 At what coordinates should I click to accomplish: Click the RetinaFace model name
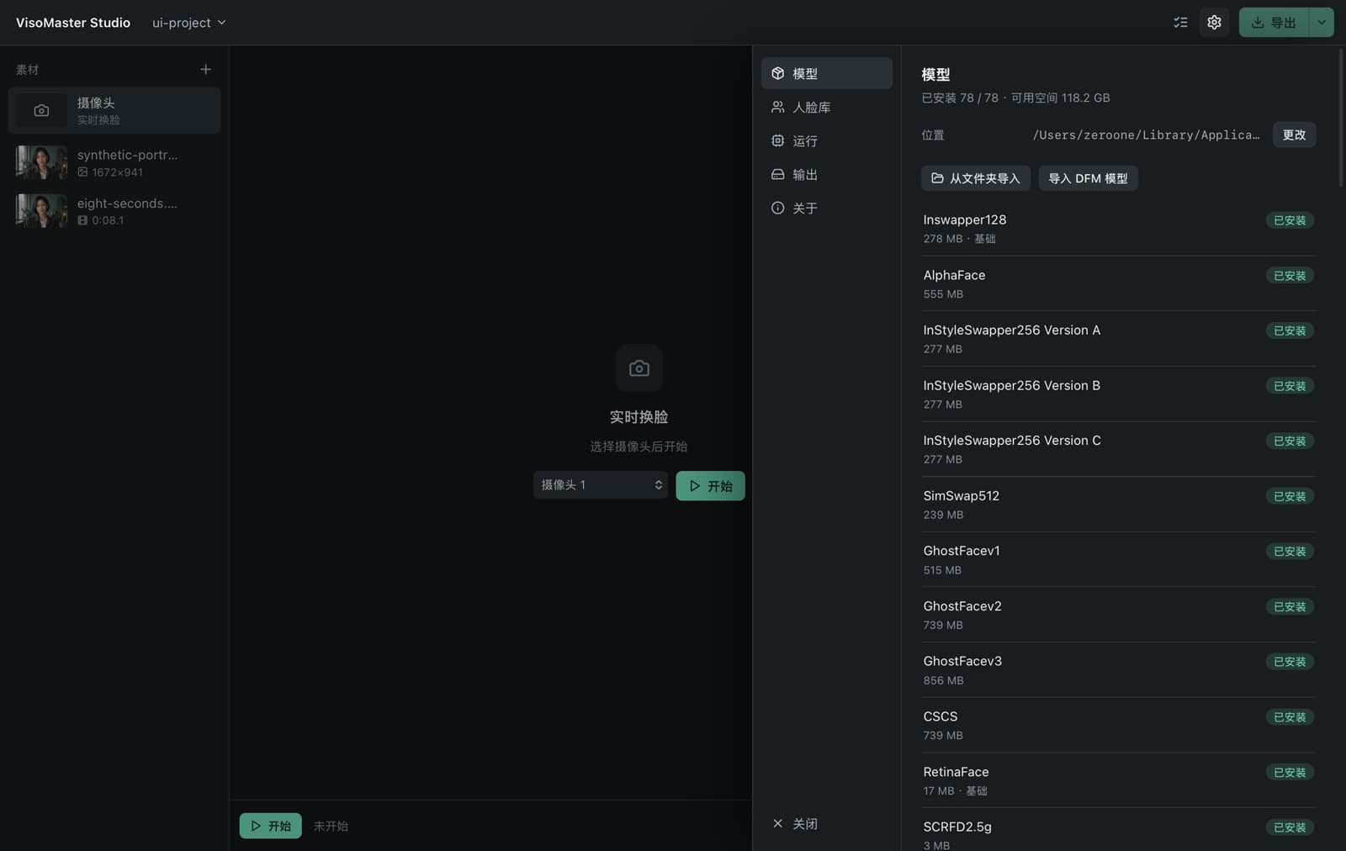point(956,772)
